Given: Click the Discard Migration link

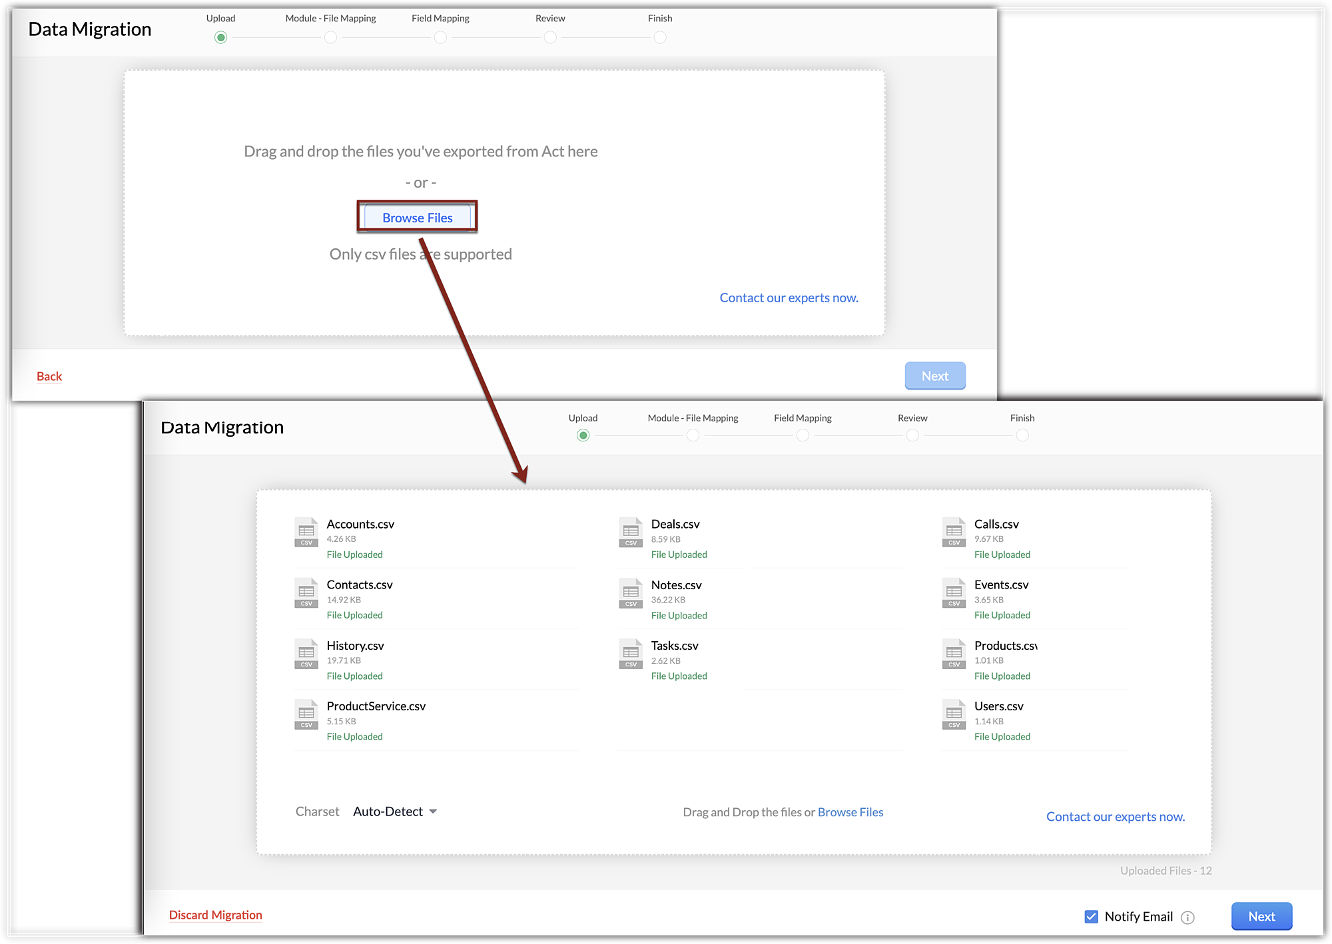Looking at the screenshot, I should point(215,915).
